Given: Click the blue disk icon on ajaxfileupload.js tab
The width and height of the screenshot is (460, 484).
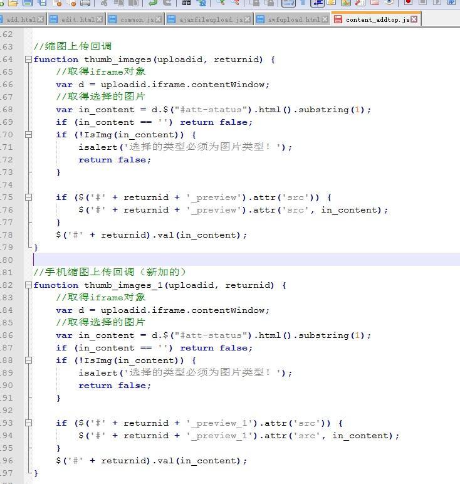Looking at the screenshot, I should point(171,19).
